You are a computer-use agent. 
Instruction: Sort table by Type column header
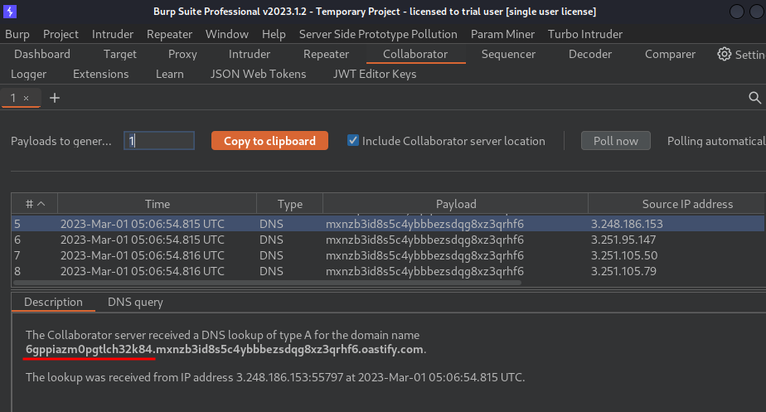pyautogui.click(x=289, y=204)
